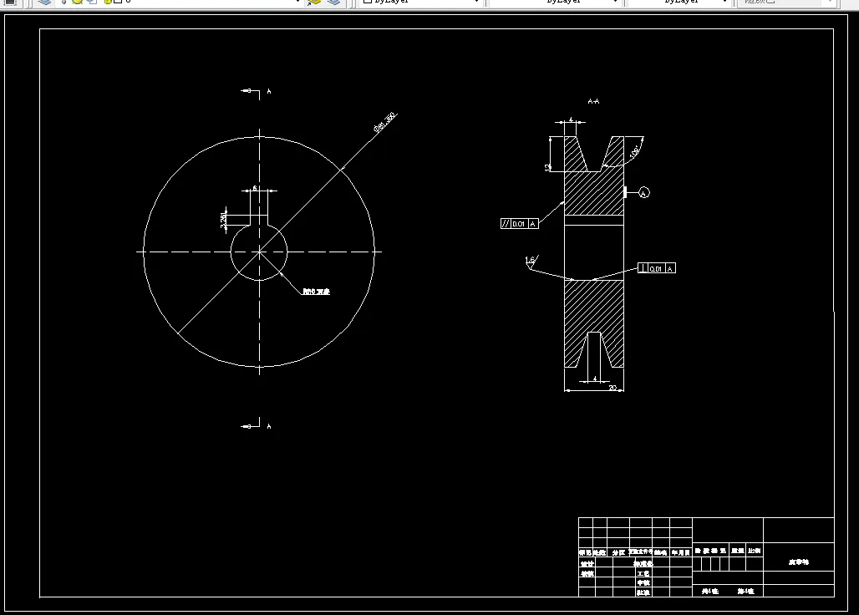This screenshot has width=859, height=615.
Task: Select the 136° groove angle dimension
Action: tap(634, 152)
